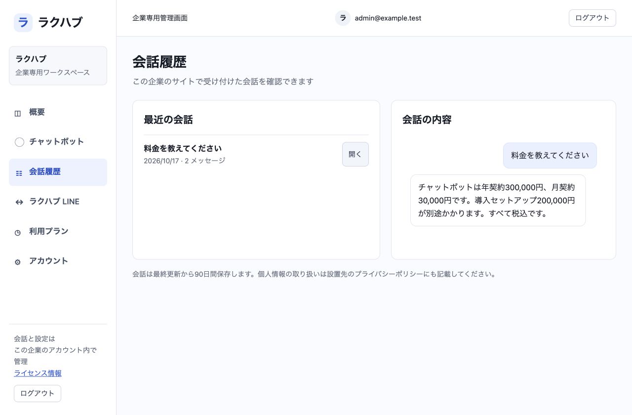632x415 pixels.
Task: Select 会話履歴 in the sidebar
Action: [58, 172]
